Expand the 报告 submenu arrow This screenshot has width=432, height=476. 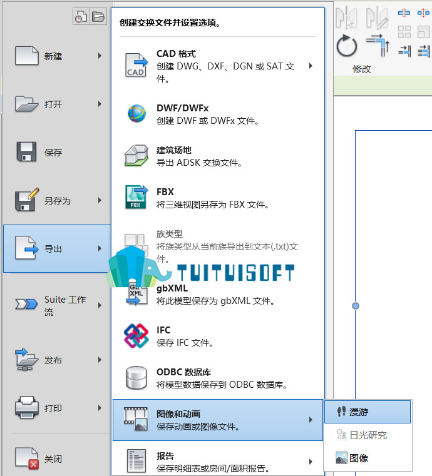pos(311,462)
